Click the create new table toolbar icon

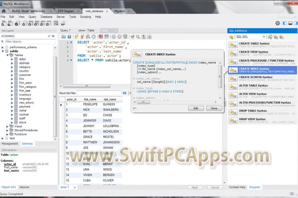(x=31, y=23)
